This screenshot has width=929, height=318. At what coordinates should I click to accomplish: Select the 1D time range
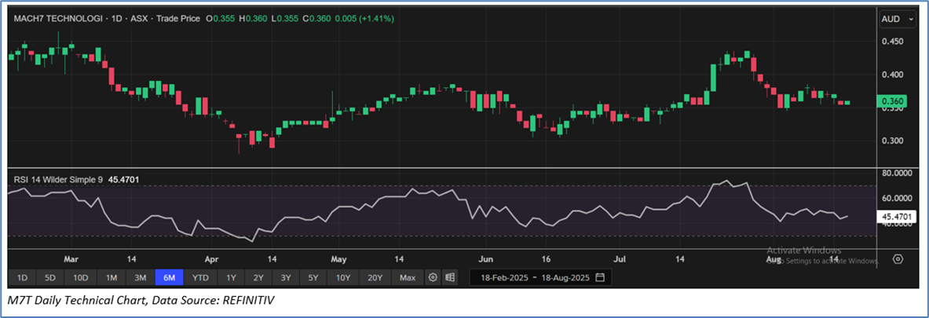click(x=22, y=278)
